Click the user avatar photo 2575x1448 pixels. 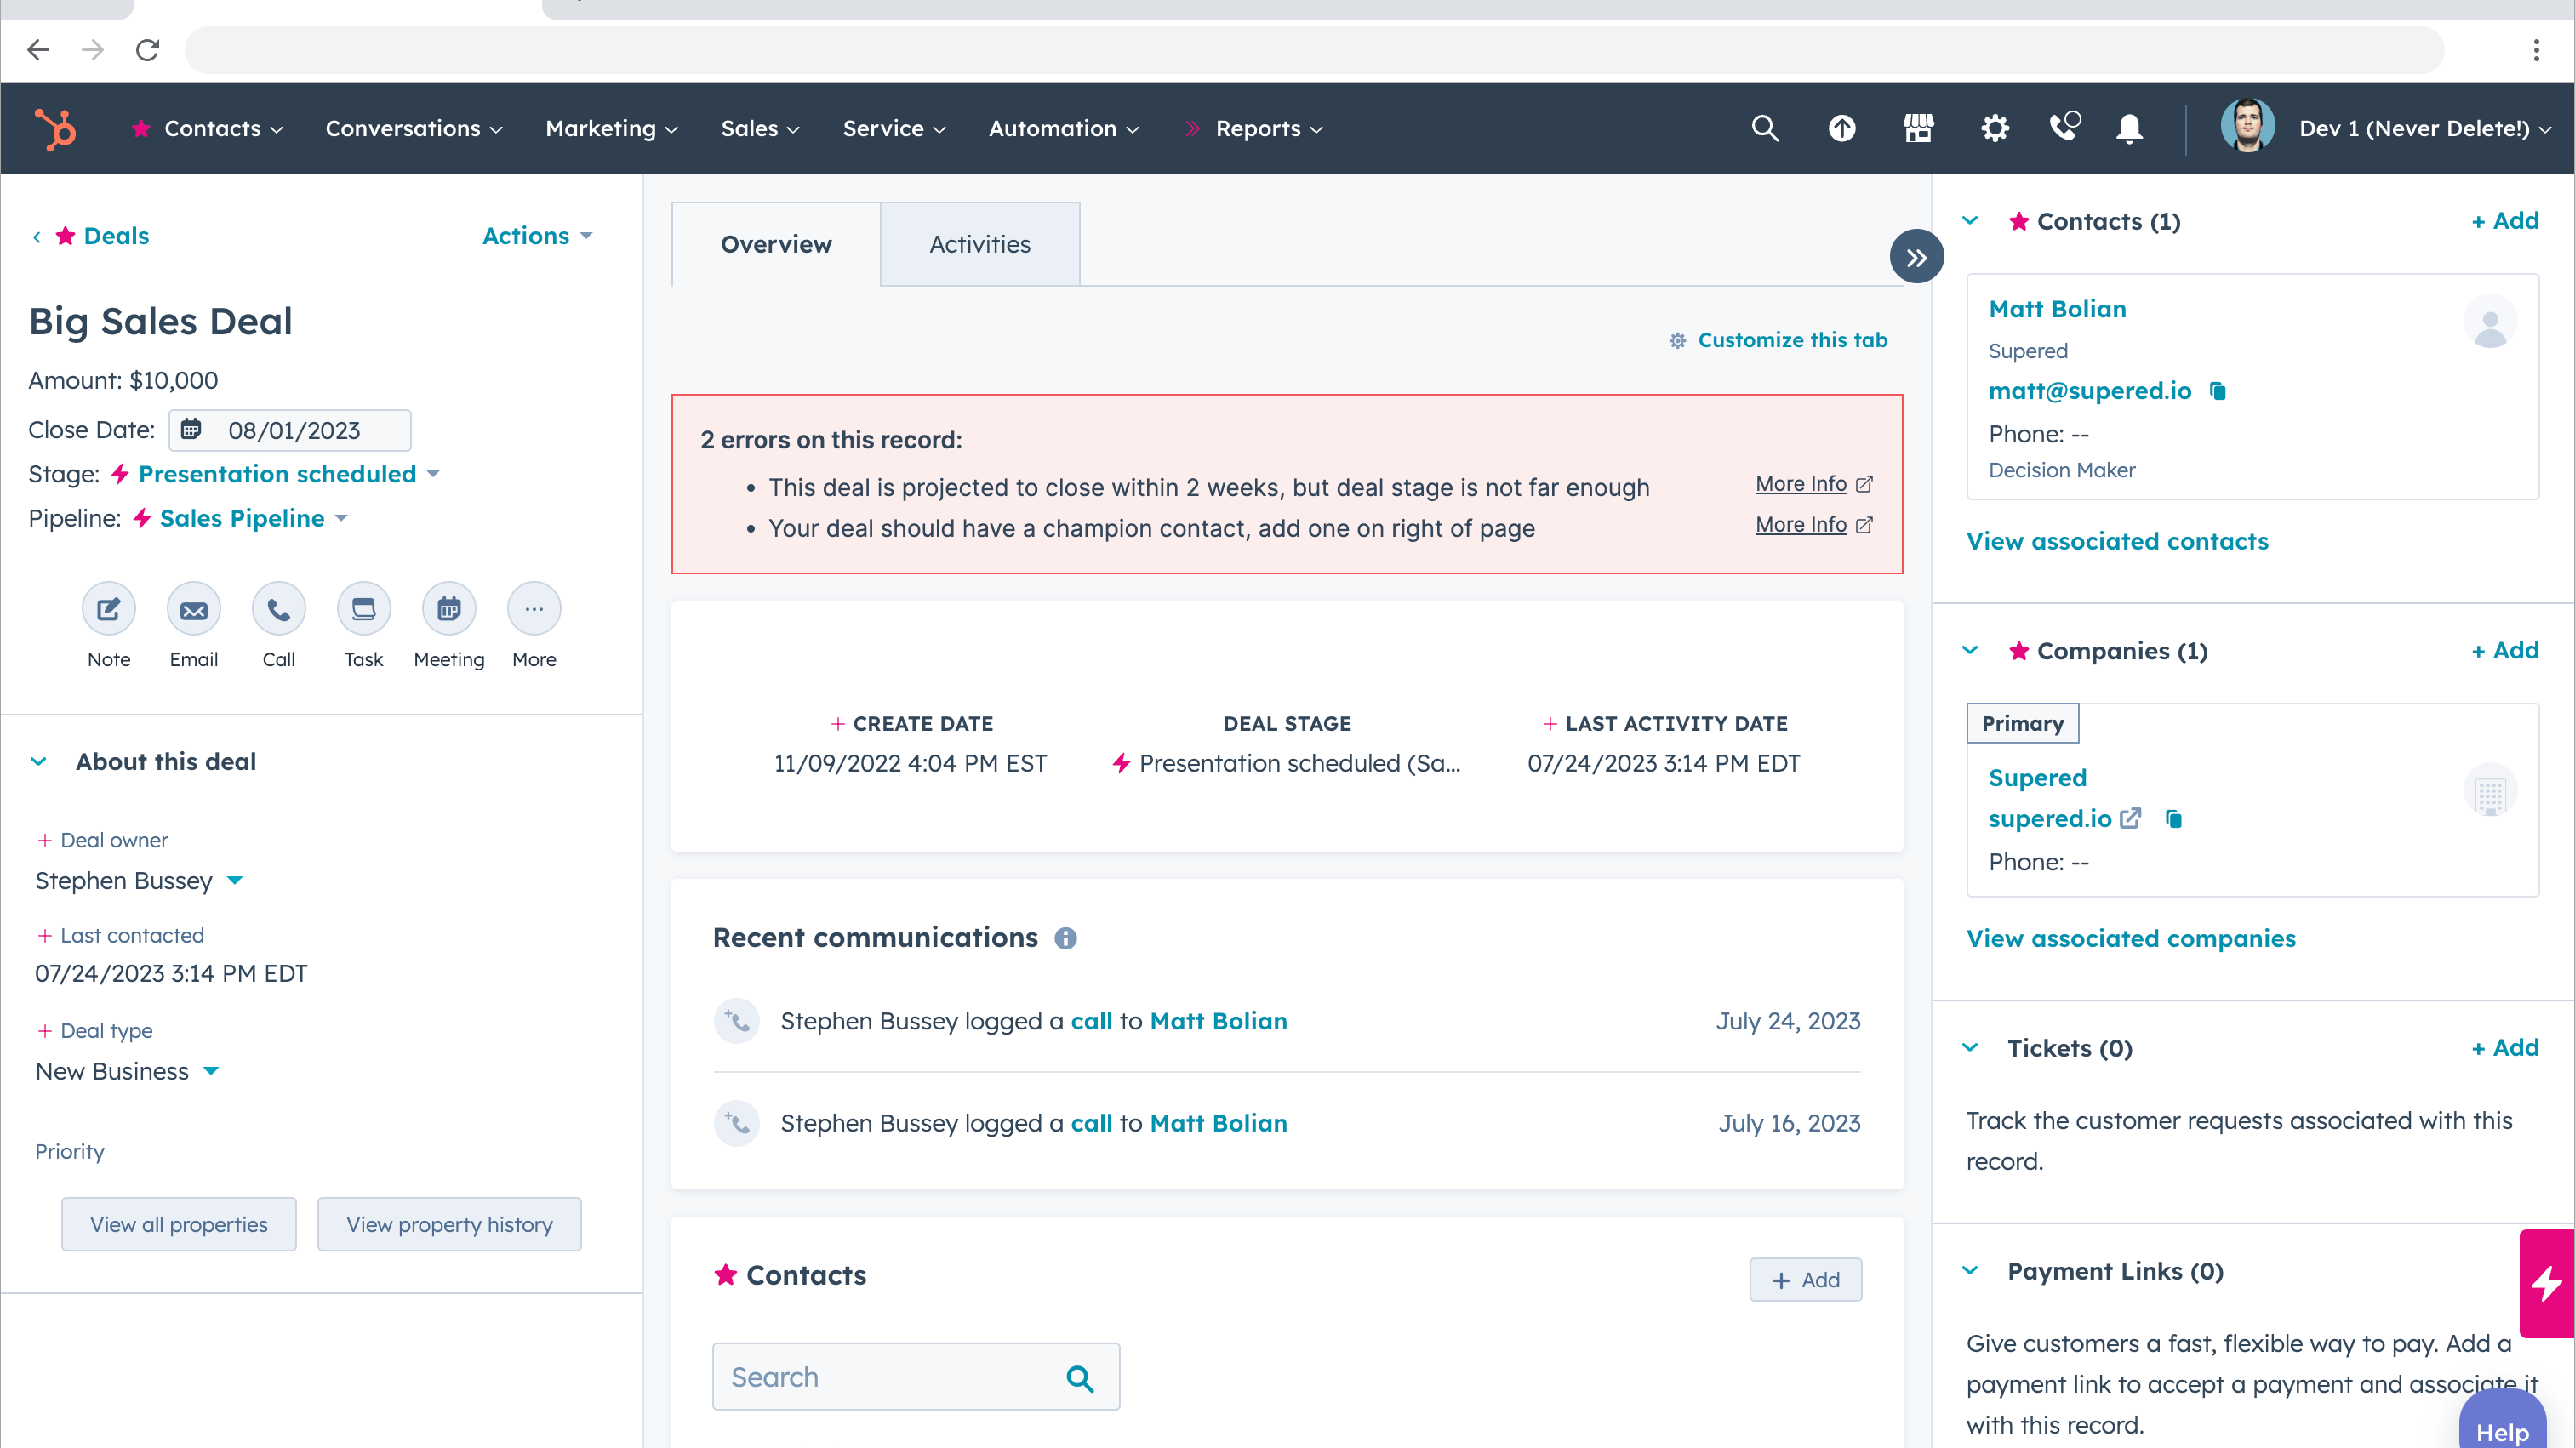(x=2247, y=127)
